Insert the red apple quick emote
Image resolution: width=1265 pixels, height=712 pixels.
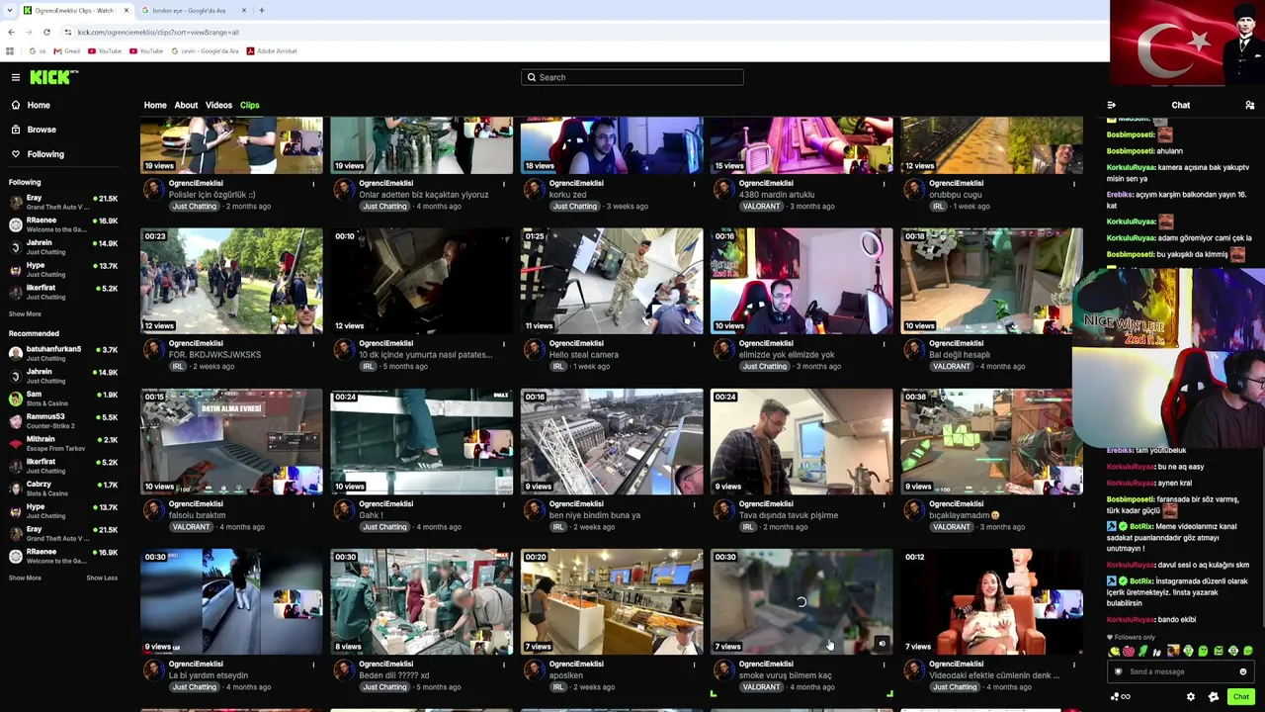coord(1129,651)
